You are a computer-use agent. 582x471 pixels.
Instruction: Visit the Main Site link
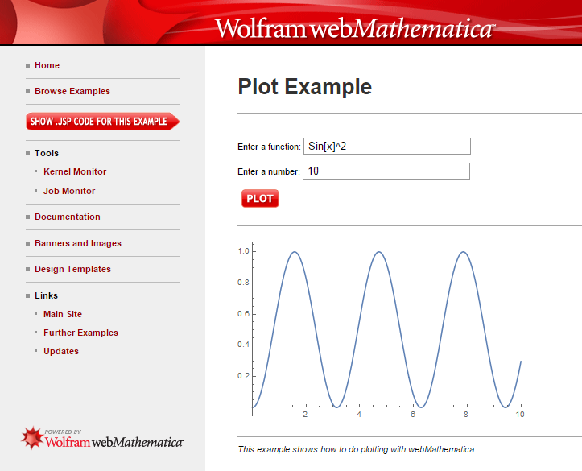coord(63,314)
